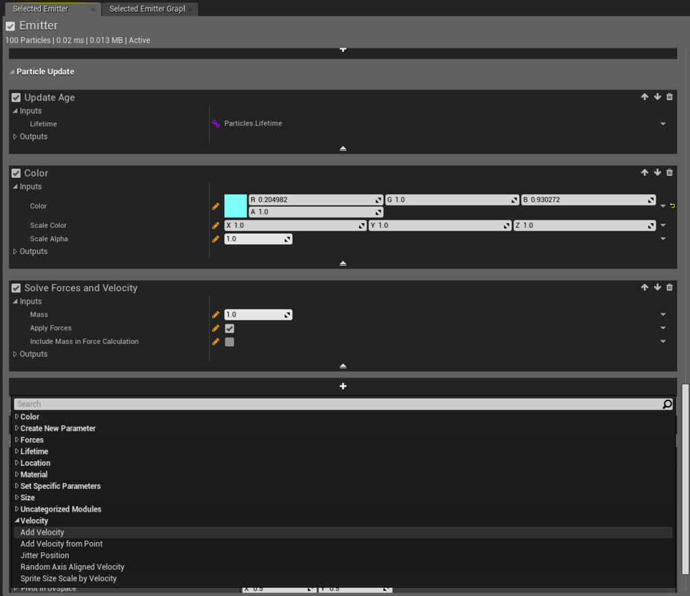Open Mass input dropdown arrow
This screenshot has height=596, width=690.
pos(663,315)
